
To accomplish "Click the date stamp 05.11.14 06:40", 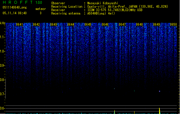I will coord(15,13).
